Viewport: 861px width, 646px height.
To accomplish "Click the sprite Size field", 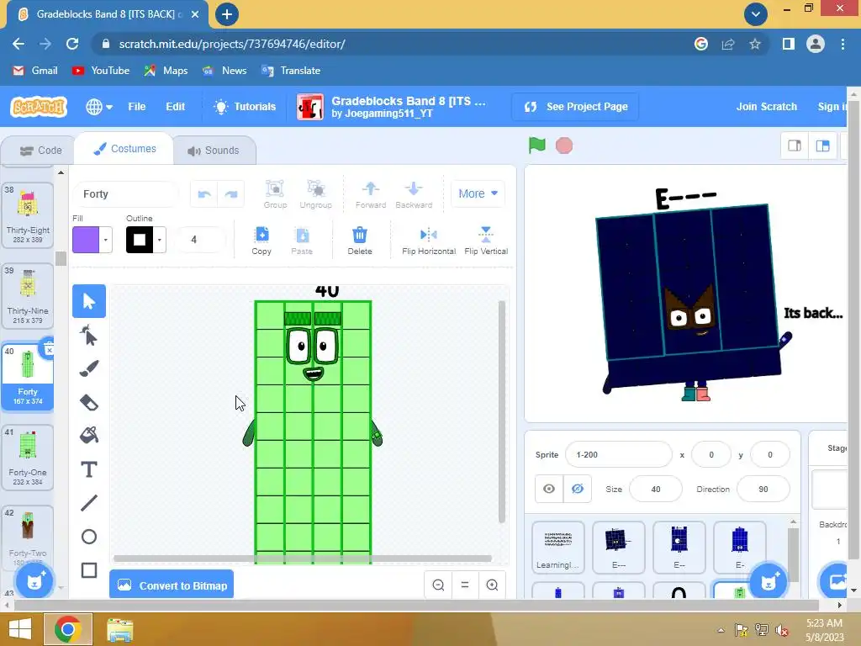I will click(x=656, y=489).
